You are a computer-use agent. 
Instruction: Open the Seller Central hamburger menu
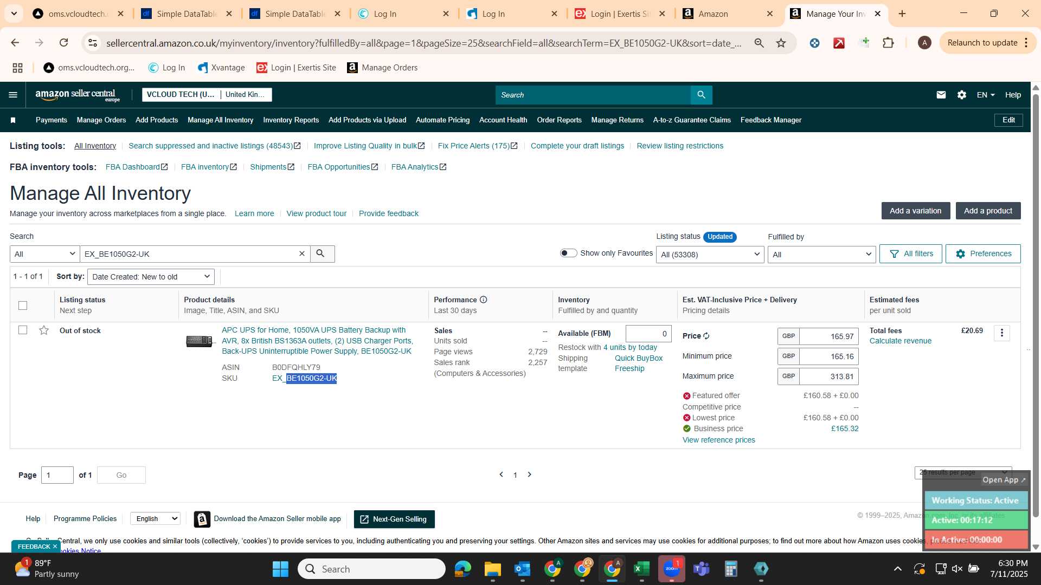pos(13,95)
